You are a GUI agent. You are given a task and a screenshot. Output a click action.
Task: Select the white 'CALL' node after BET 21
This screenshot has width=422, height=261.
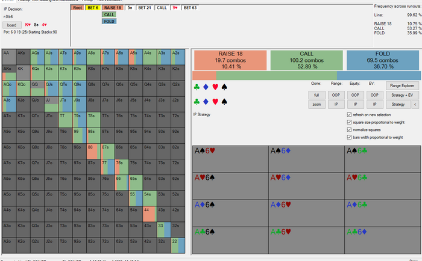click(162, 8)
